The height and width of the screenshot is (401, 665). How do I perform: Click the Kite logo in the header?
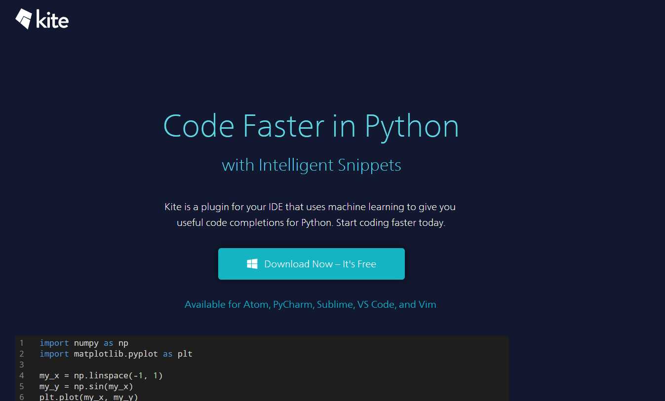point(42,19)
